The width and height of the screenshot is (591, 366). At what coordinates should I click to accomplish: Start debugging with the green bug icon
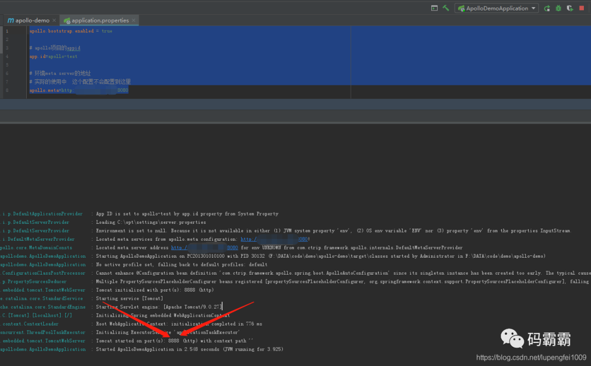point(558,8)
